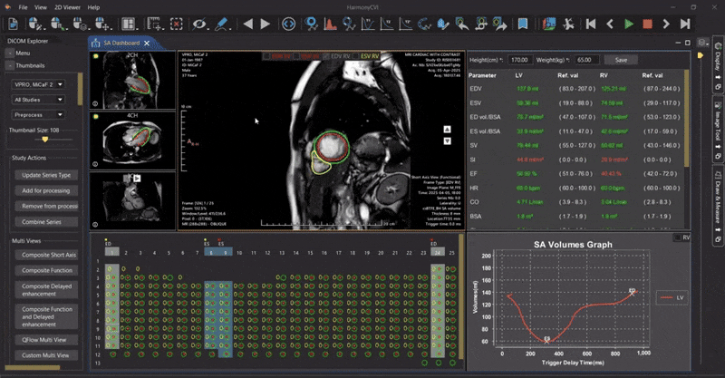Viewport: 725px width, 378px height.
Task: Open the View menu
Action: tap(41, 7)
